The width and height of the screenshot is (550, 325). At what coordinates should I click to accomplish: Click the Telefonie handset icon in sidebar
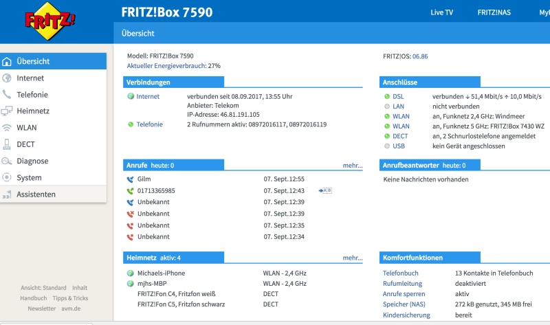(7, 94)
